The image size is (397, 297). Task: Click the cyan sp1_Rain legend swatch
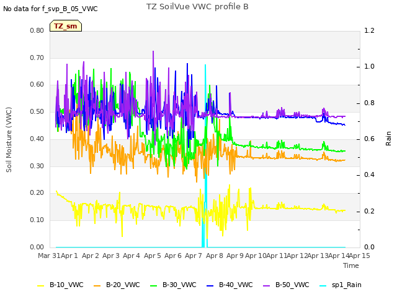pos(323,286)
